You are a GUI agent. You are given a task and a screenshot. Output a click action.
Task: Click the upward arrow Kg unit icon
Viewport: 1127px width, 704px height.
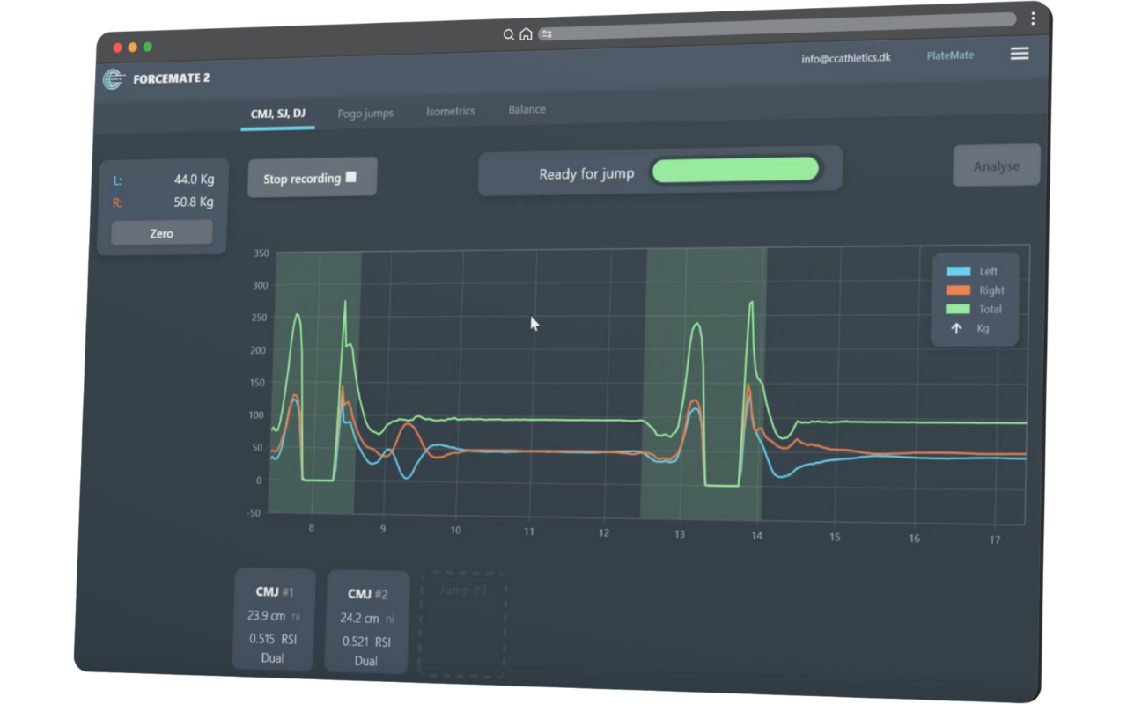point(956,328)
